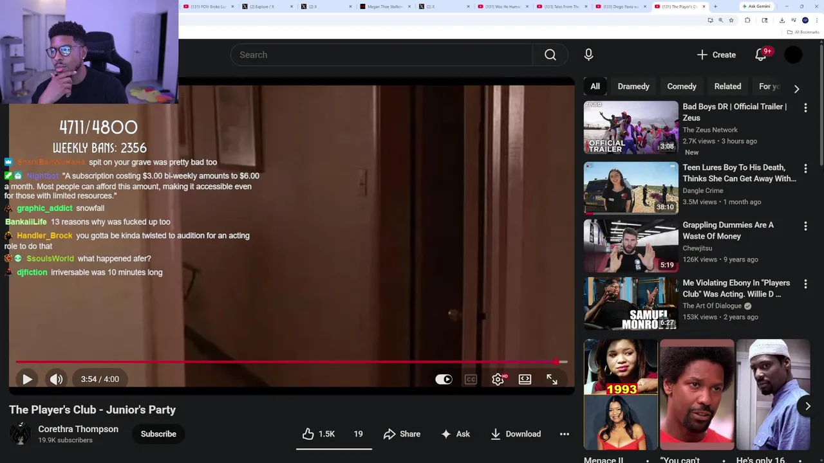Open Corethra Thompson channel avatar
Image resolution: width=824 pixels, height=463 pixels.
[20, 434]
